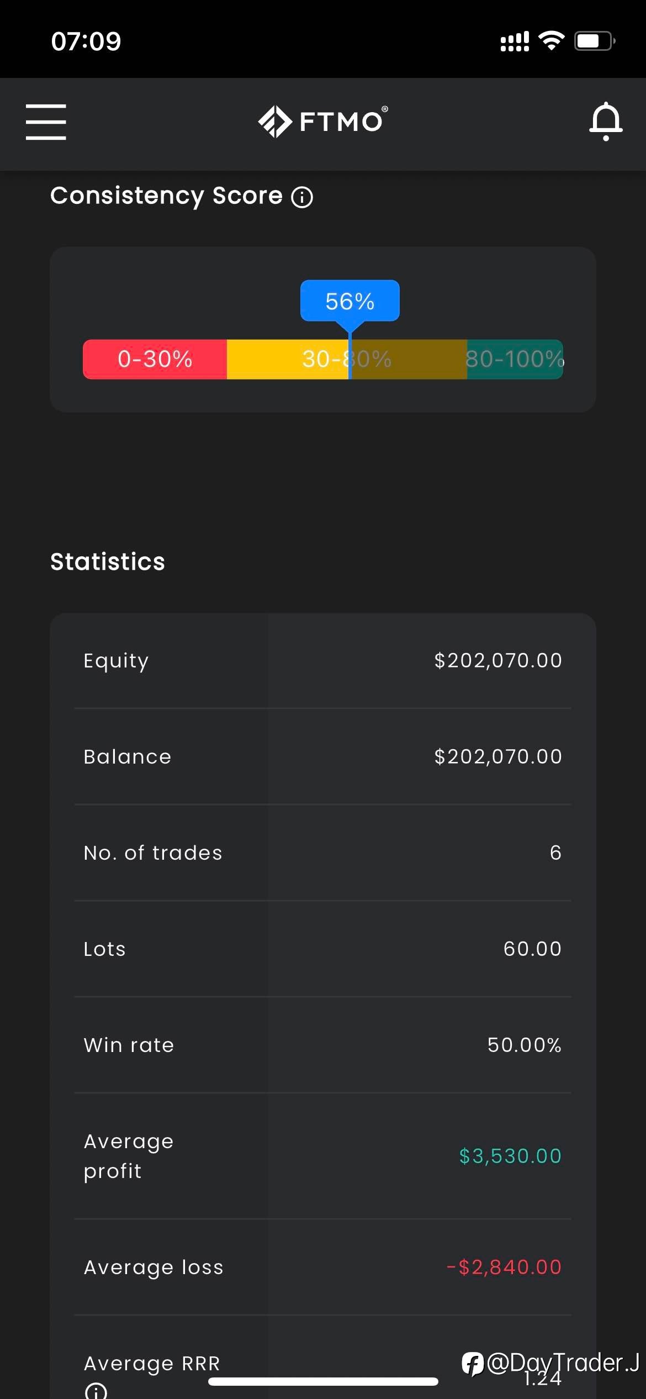
Task: Open Average RRR info icon
Action: coord(96,1391)
